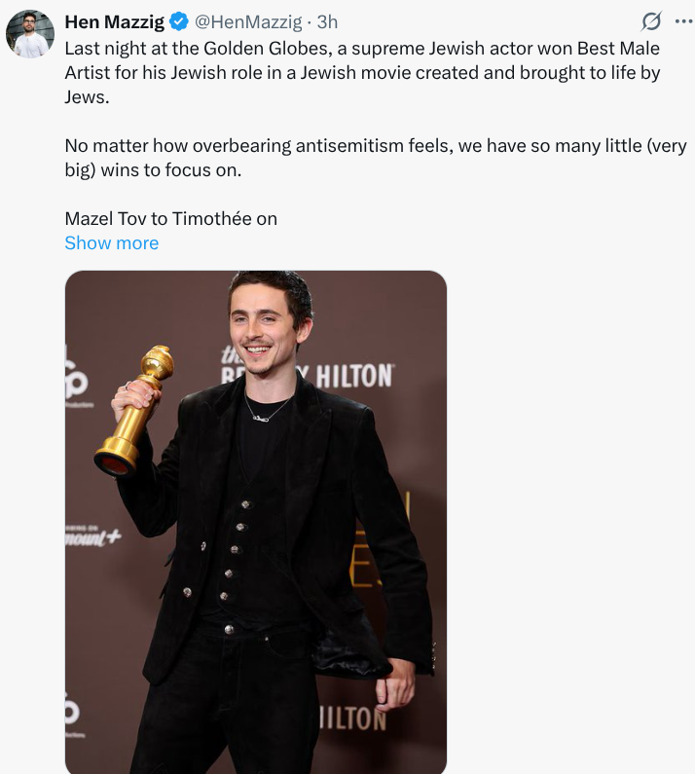Click the Paramount+ logo in photo background
695x774 pixels.
point(93,537)
